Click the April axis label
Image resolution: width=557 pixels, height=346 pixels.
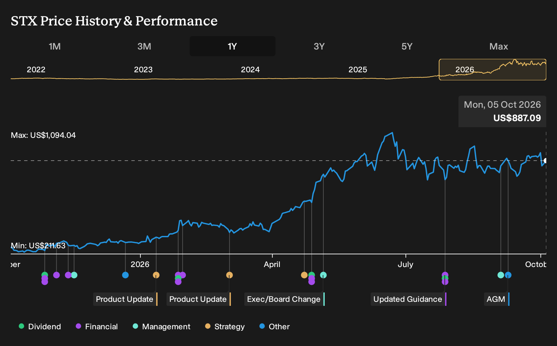click(x=272, y=264)
